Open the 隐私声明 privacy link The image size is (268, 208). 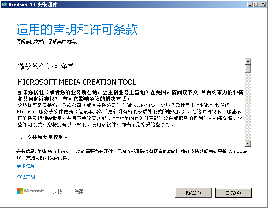[26, 177]
